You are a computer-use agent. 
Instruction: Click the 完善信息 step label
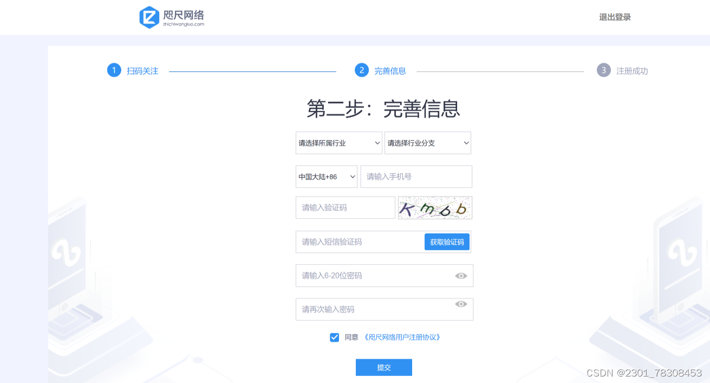click(x=390, y=71)
